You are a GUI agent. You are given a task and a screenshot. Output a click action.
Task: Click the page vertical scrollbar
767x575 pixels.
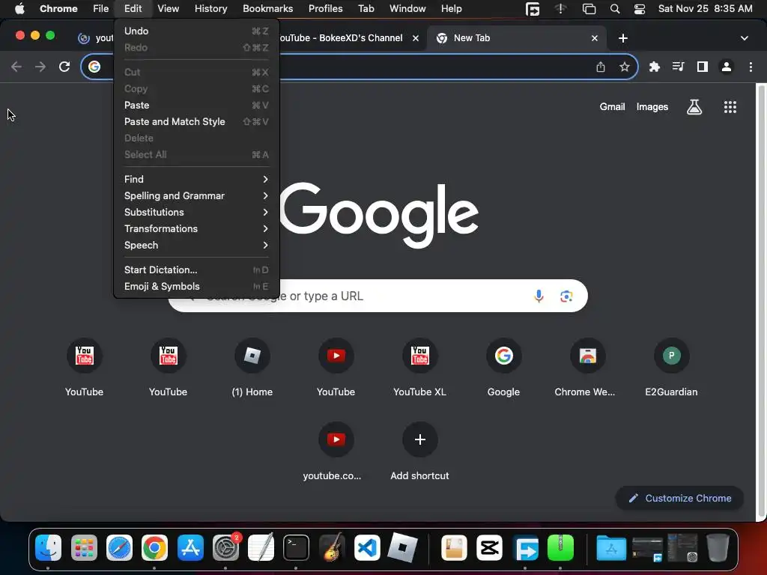click(761, 301)
